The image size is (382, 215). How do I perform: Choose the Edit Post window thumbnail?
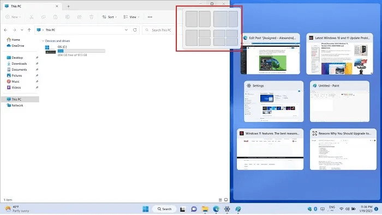270,54
